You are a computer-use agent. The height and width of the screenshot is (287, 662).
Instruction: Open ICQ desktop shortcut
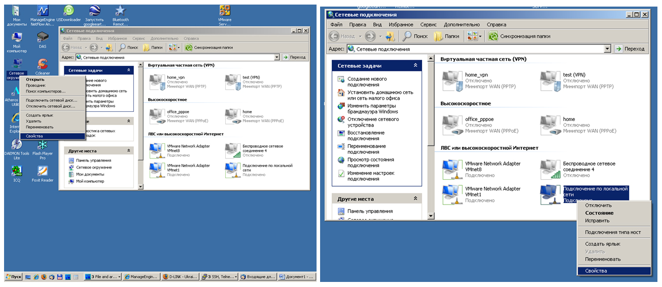(x=16, y=172)
